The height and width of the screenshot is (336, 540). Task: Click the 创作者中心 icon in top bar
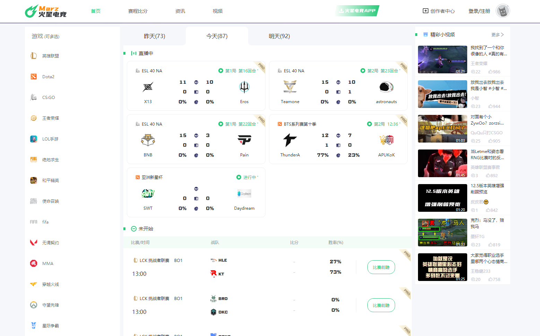425,11
